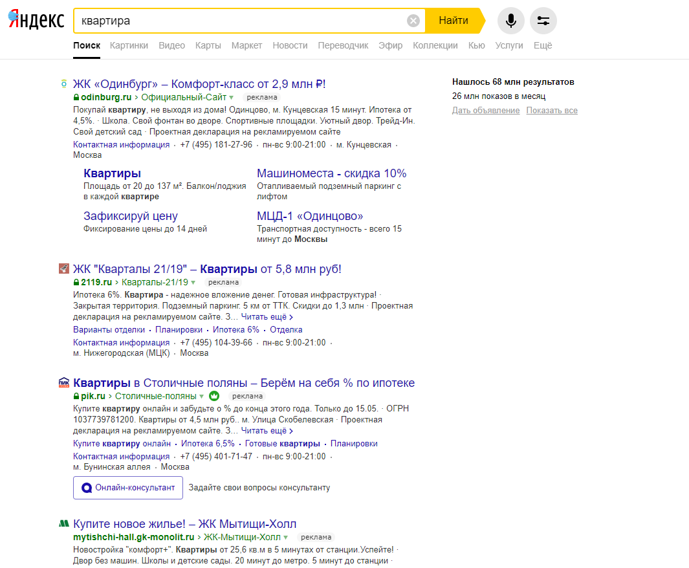Click the Одинбург favicon icon
The height and width of the screenshot is (568, 689).
pyautogui.click(x=63, y=83)
